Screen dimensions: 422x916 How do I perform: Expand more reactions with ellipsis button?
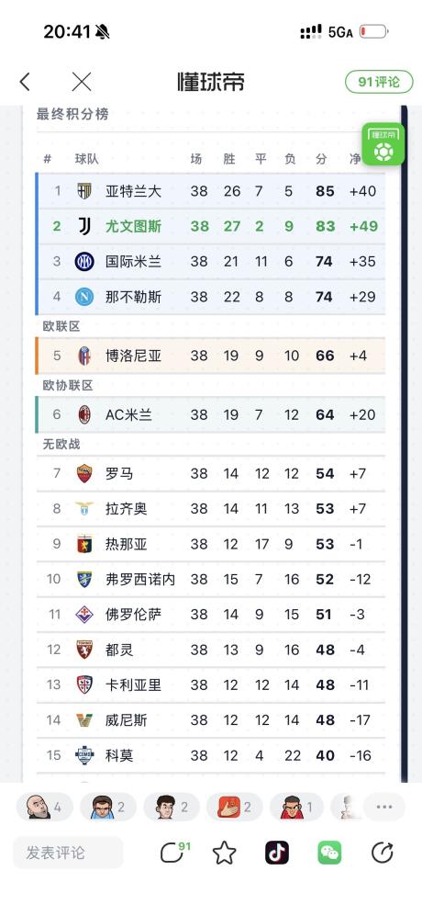point(384,807)
